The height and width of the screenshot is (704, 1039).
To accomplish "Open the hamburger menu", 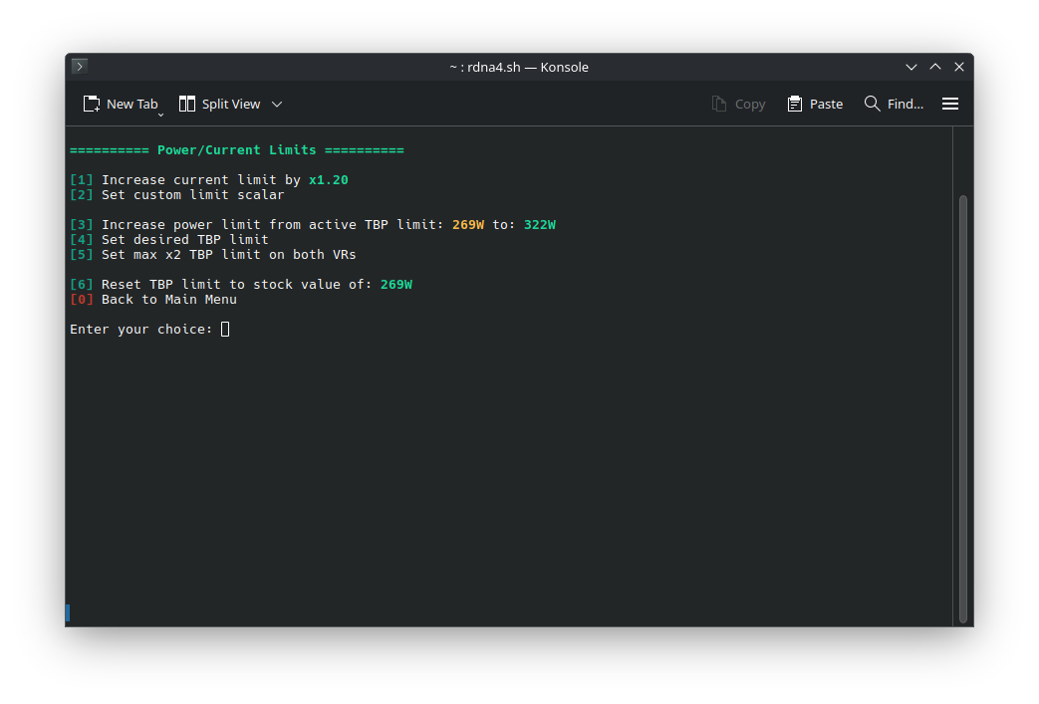I will (x=950, y=104).
